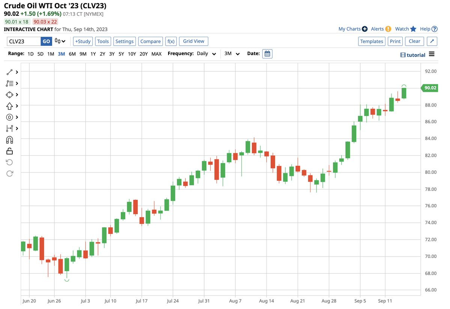Toggle the magnet snap mode

point(10,140)
